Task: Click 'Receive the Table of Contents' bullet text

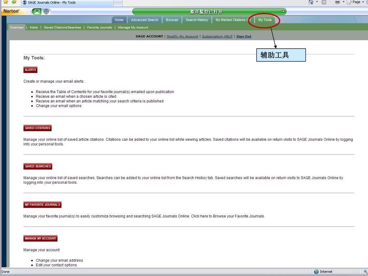Action: click(105, 92)
